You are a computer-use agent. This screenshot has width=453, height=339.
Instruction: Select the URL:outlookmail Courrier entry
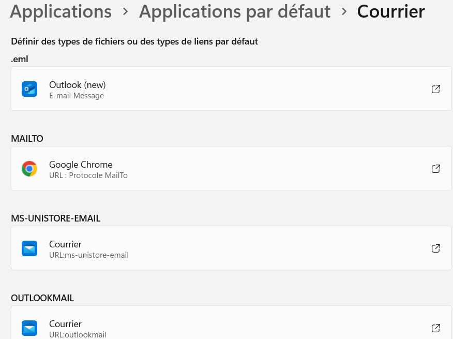point(231,322)
